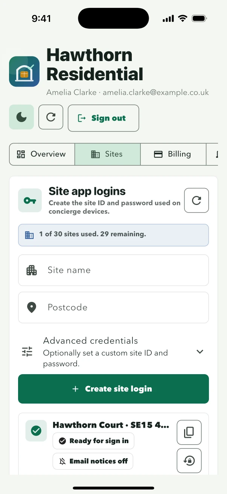Click the refresh button beside Sign out

pos(51,117)
